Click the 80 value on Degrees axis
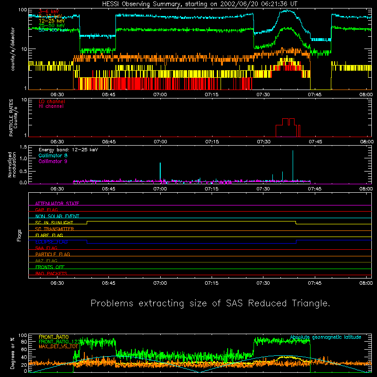The height and width of the screenshot is (377, 377). (25, 342)
